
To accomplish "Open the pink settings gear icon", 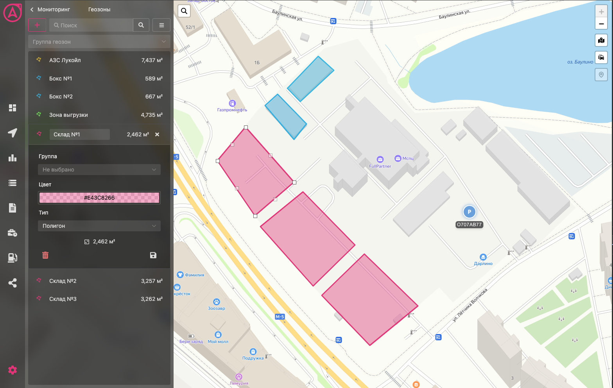I will (13, 370).
